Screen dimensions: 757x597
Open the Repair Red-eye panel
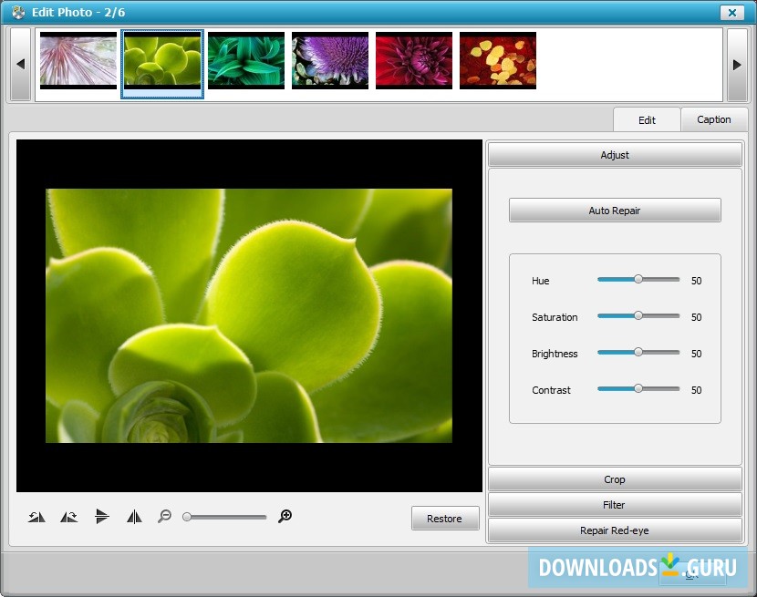(x=615, y=530)
